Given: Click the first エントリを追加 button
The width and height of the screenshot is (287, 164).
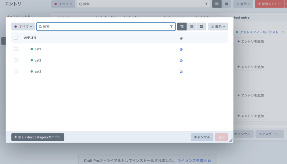Looking at the screenshot, I should coord(250,41).
